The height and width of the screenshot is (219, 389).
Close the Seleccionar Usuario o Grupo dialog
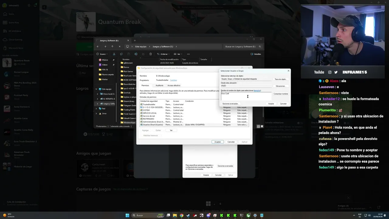pos(288,71)
